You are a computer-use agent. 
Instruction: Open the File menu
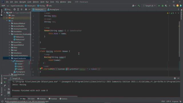(x=7, y=2)
